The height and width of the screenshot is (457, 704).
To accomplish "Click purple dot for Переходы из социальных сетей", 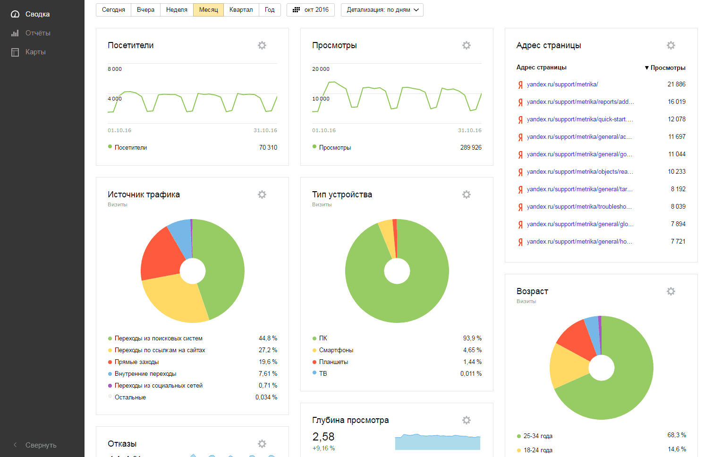I will pyautogui.click(x=110, y=385).
